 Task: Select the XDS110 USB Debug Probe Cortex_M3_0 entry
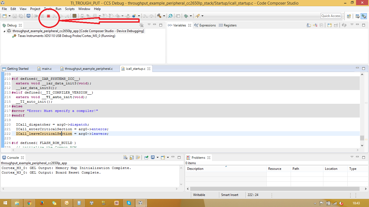[x=66, y=36]
